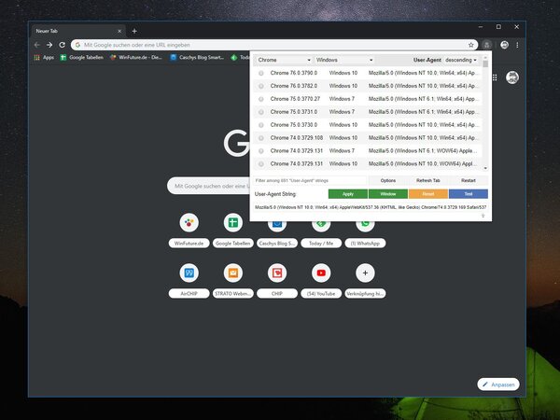Select Chrome 74.0.3729.131 Windows 7 radio button

261,151
